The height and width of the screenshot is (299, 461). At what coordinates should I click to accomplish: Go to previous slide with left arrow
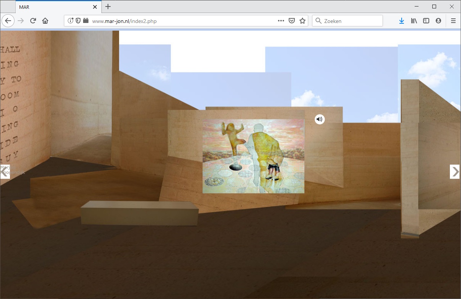(x=5, y=172)
